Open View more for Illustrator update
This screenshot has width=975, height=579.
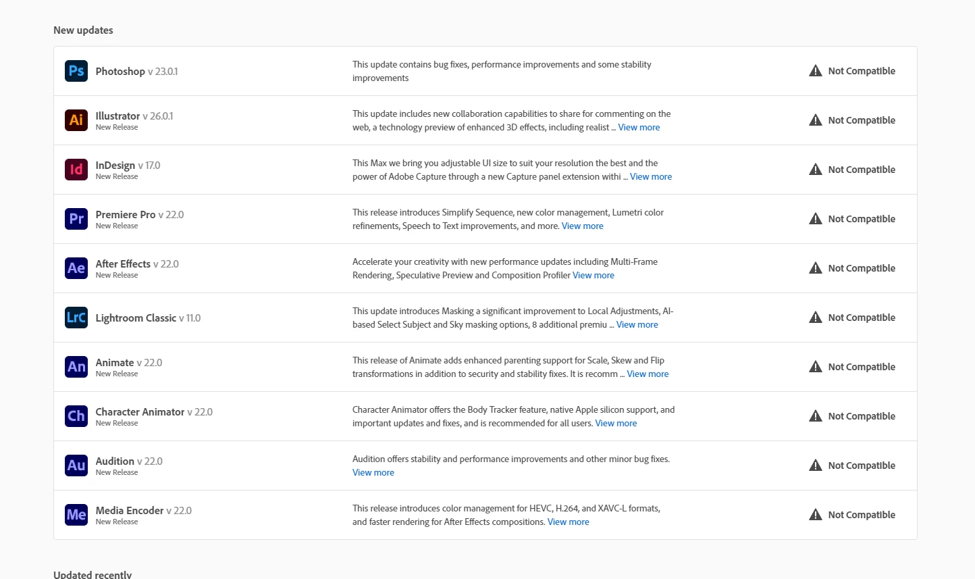(x=639, y=127)
